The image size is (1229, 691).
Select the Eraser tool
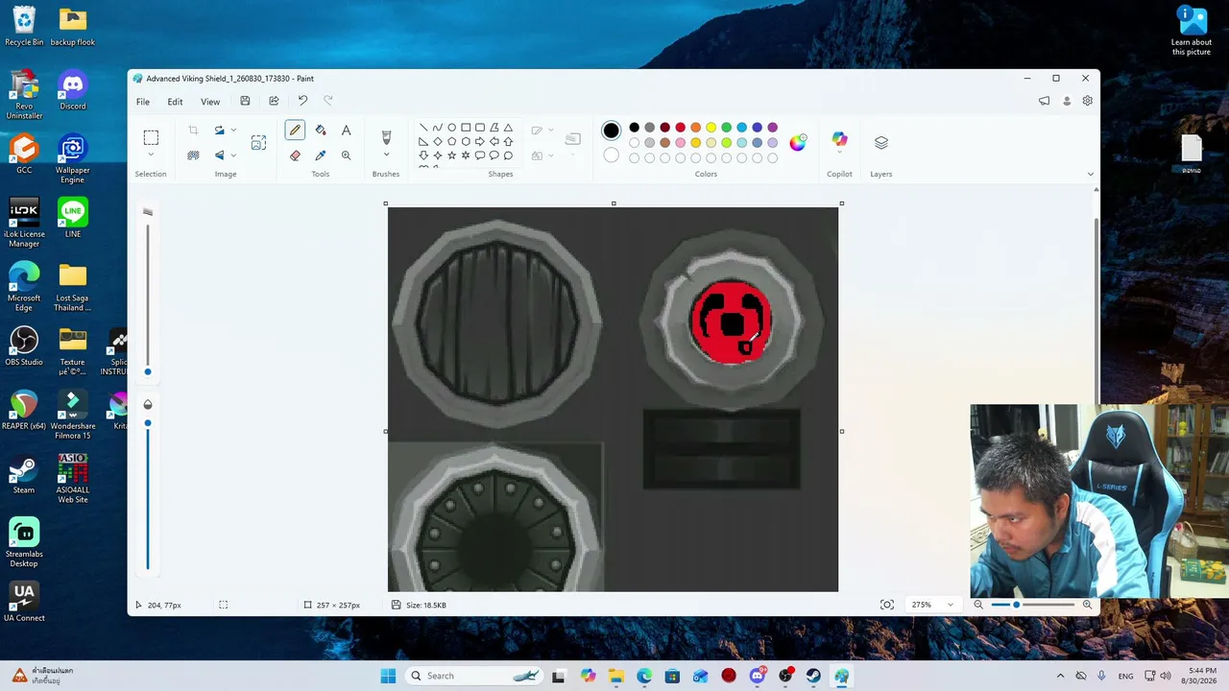click(x=295, y=155)
